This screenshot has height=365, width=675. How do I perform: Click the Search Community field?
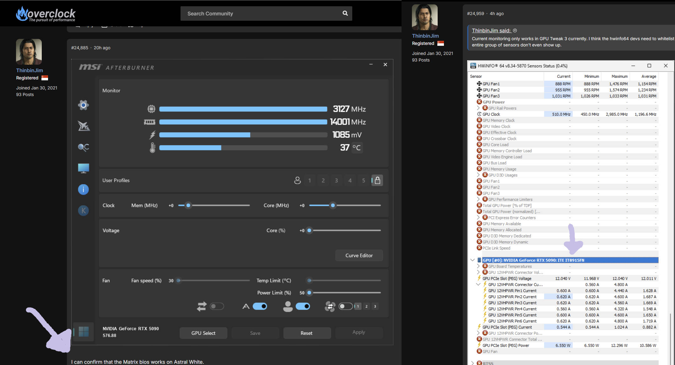pyautogui.click(x=261, y=13)
